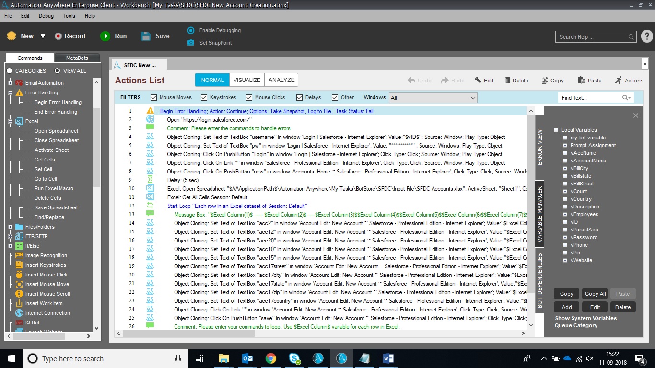Viewport: 655px width, 368px height.
Task: Toggle the Keystrokes filter checkbox
Action: pos(204,97)
